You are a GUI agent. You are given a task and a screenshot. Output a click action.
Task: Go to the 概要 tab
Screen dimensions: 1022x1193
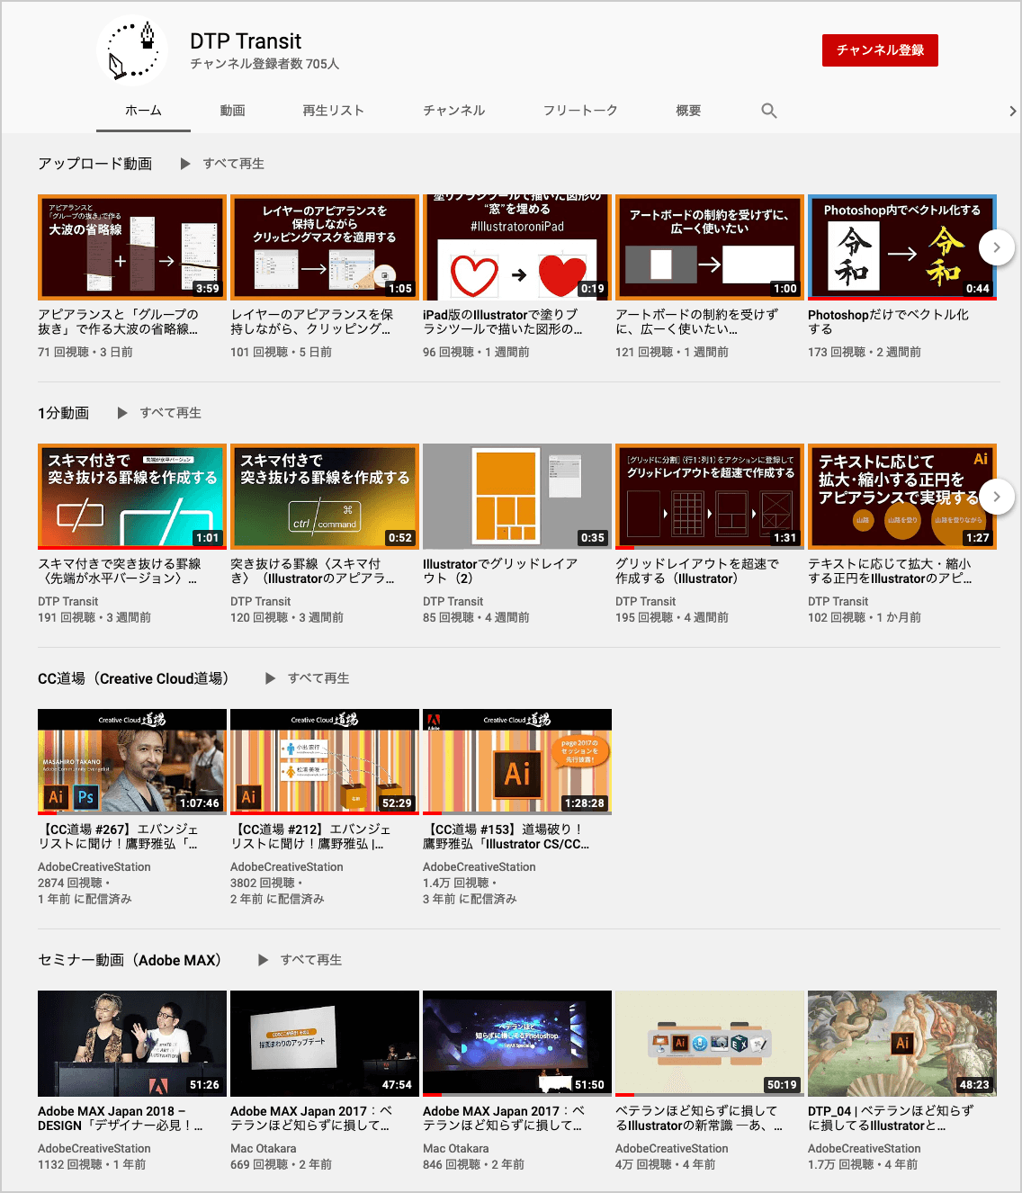point(688,111)
